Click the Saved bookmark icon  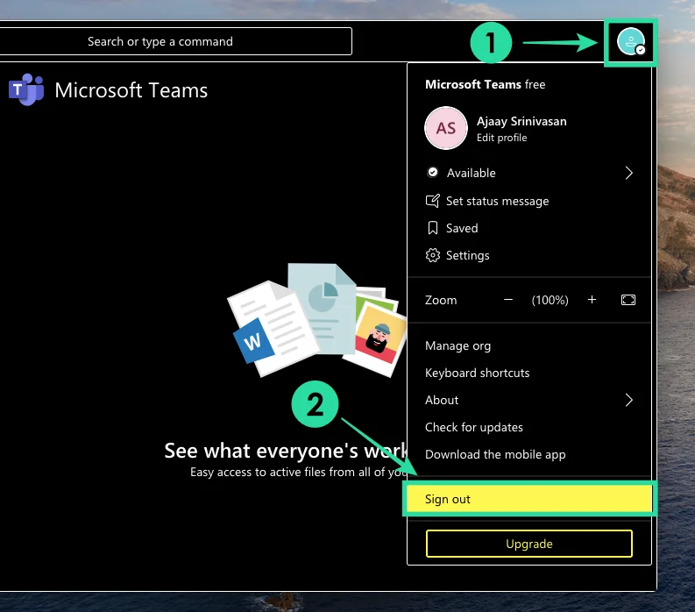433,228
